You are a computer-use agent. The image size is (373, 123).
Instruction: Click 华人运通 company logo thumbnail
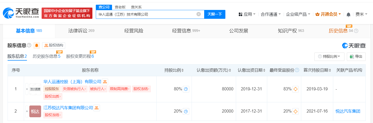point(35,89)
